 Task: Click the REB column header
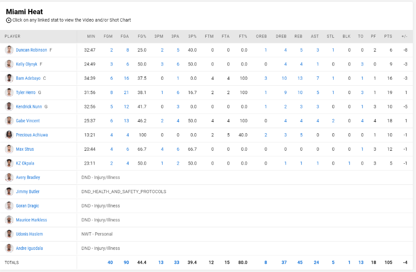pyautogui.click(x=299, y=36)
